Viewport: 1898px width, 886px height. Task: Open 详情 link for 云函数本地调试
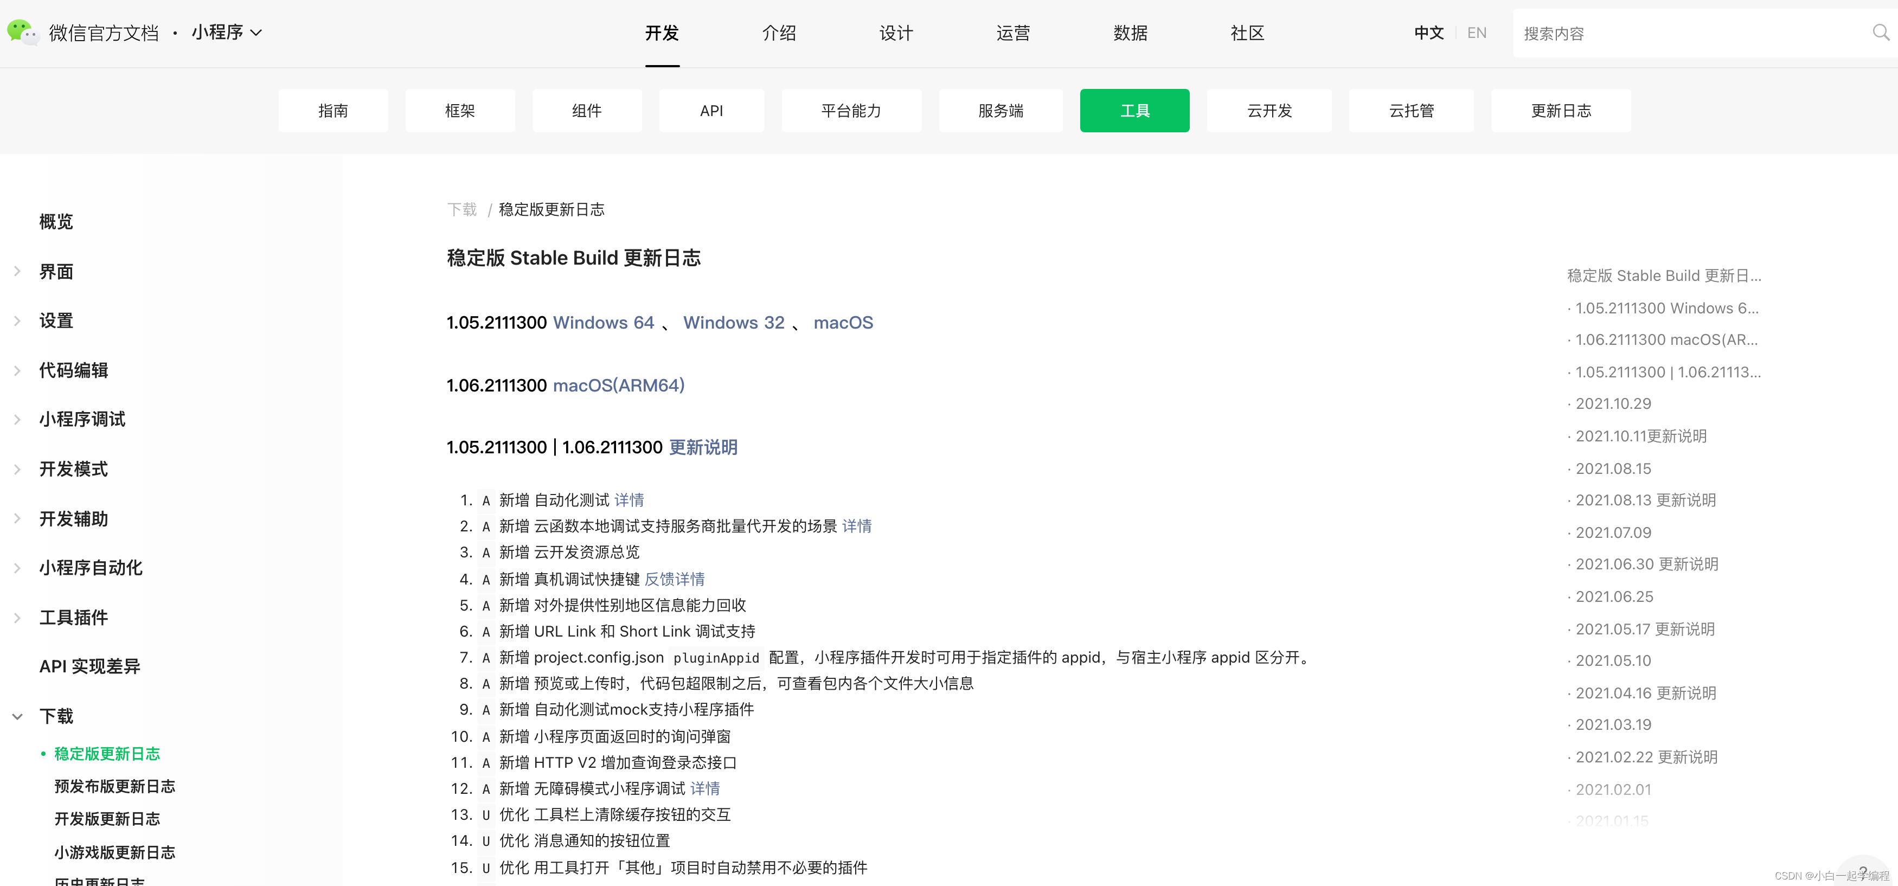click(857, 526)
